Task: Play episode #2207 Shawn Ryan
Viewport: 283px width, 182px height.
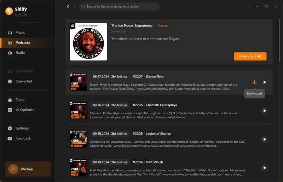Action: [x=265, y=82]
